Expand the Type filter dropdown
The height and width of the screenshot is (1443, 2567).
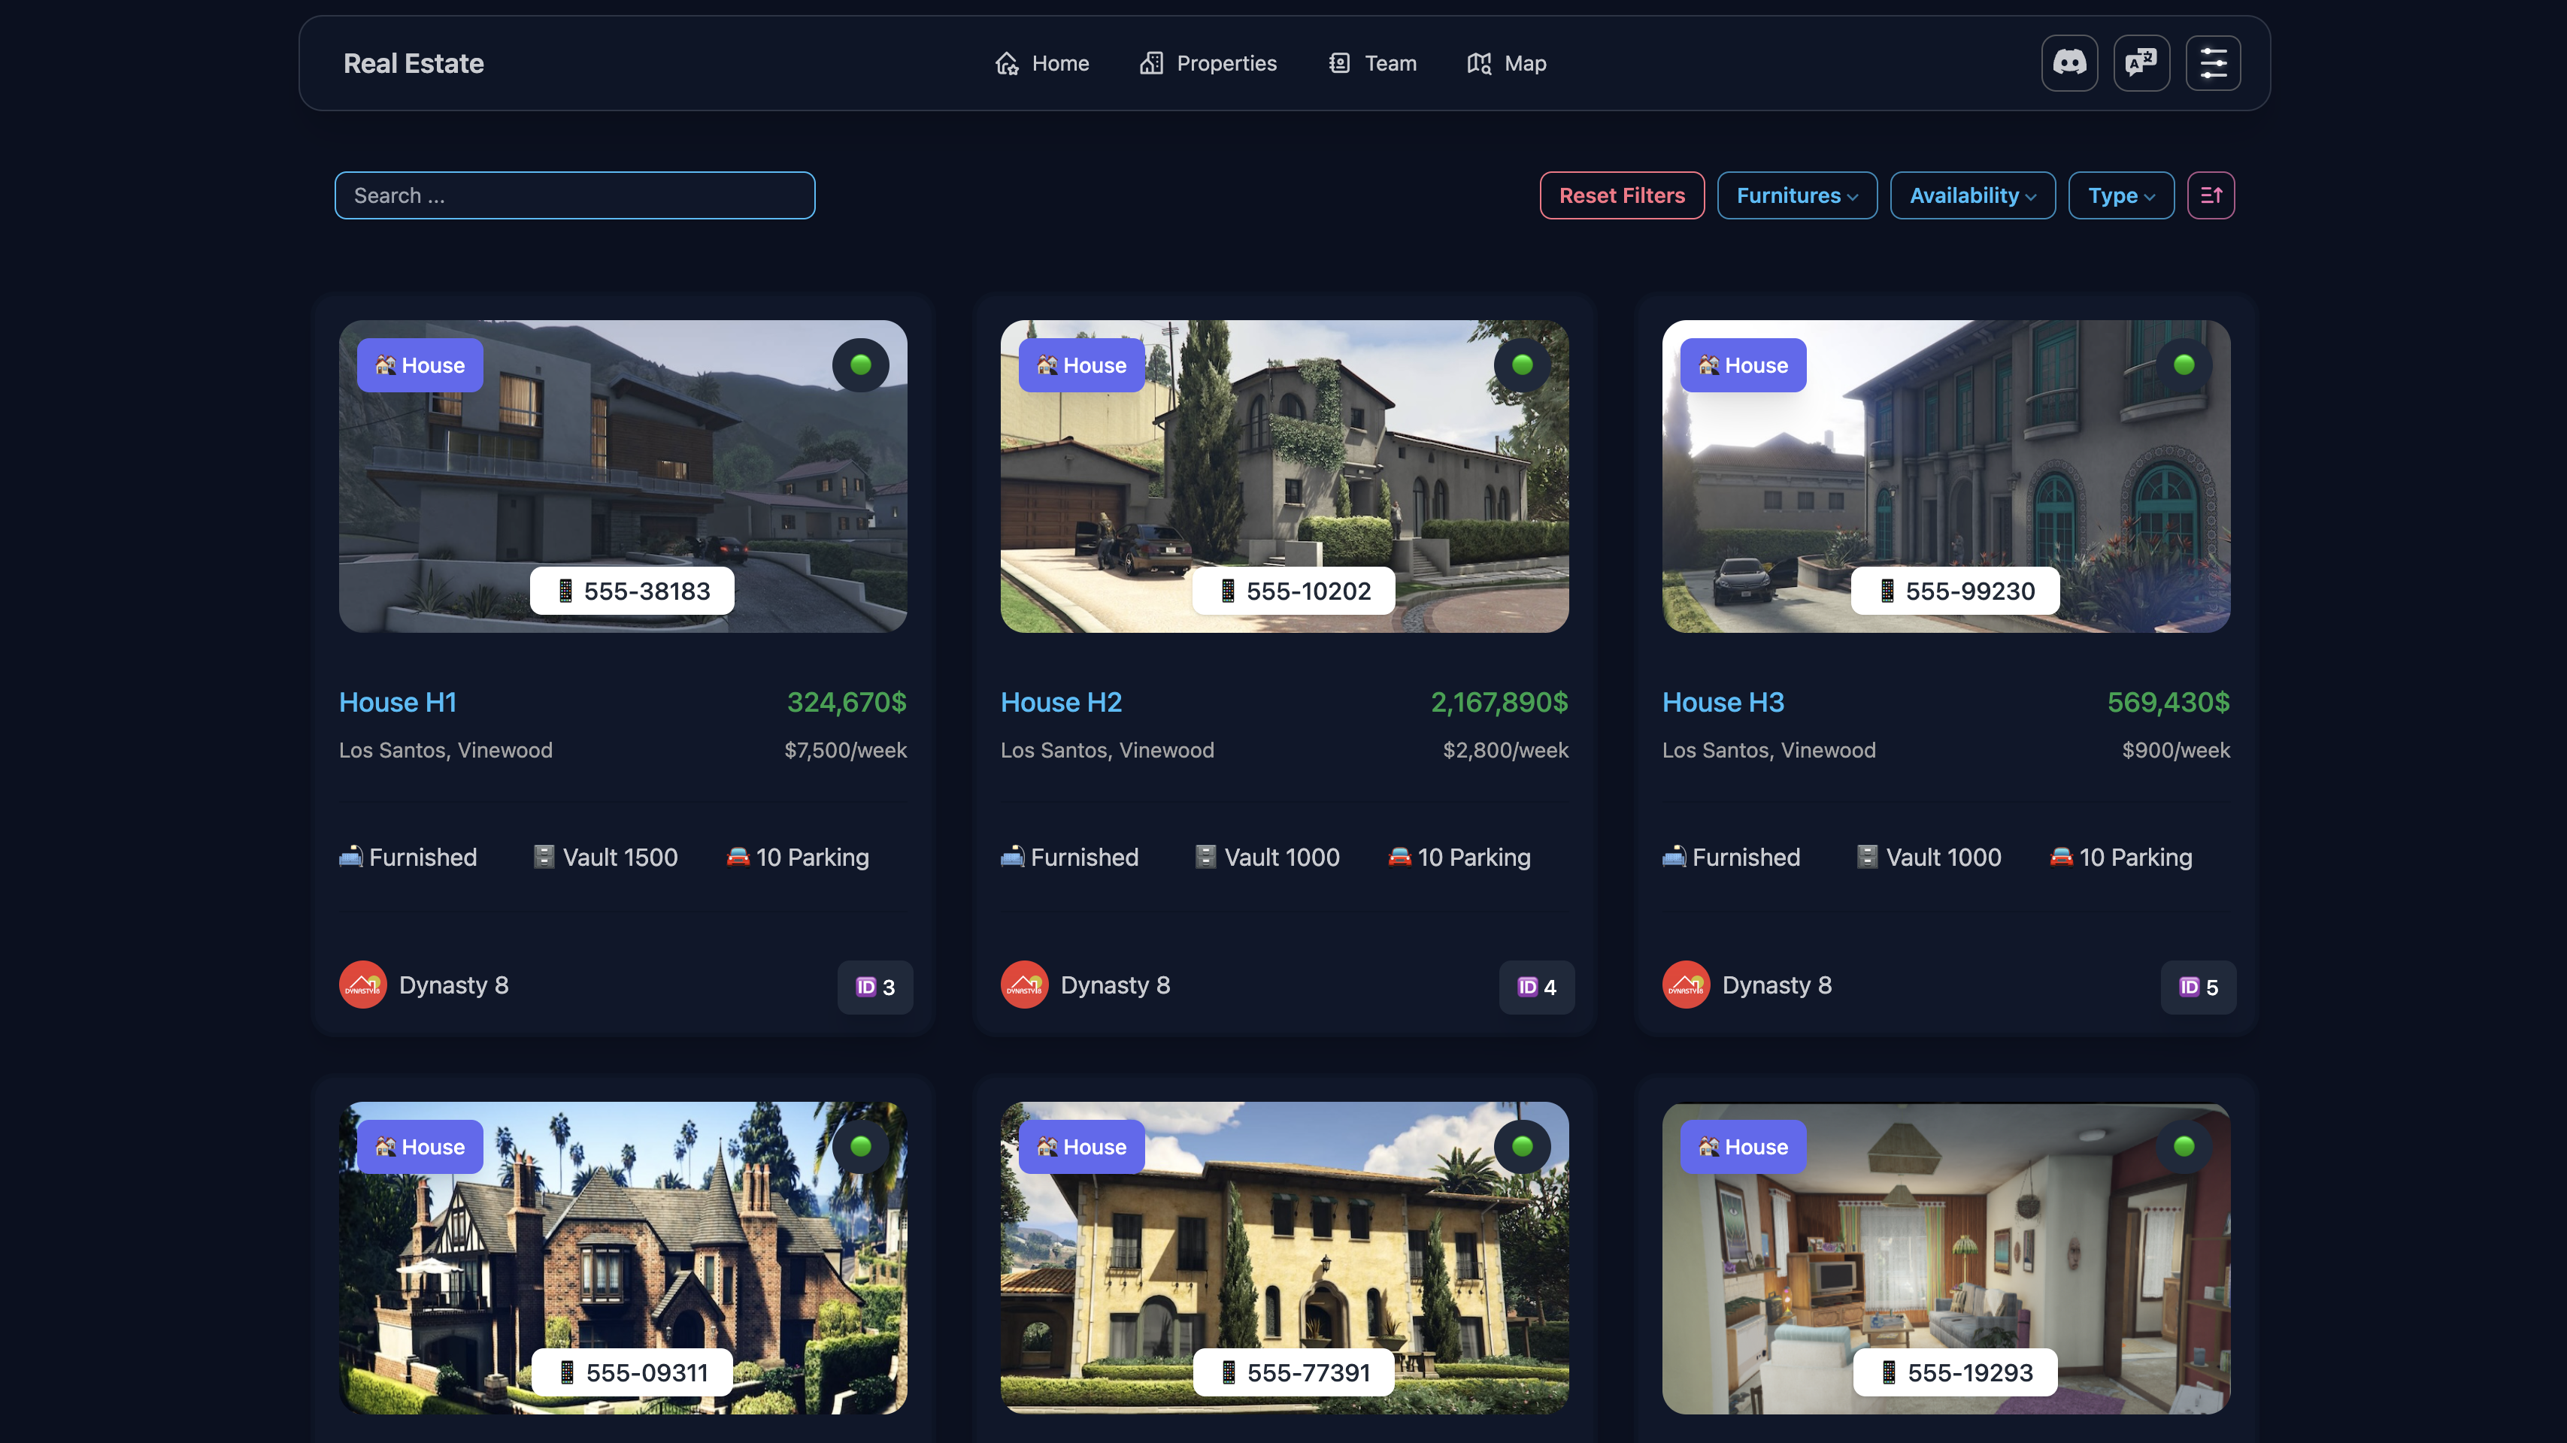click(2120, 195)
